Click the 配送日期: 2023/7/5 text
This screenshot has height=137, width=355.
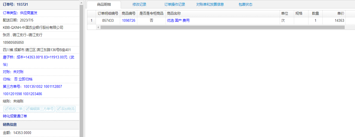(x=18, y=20)
